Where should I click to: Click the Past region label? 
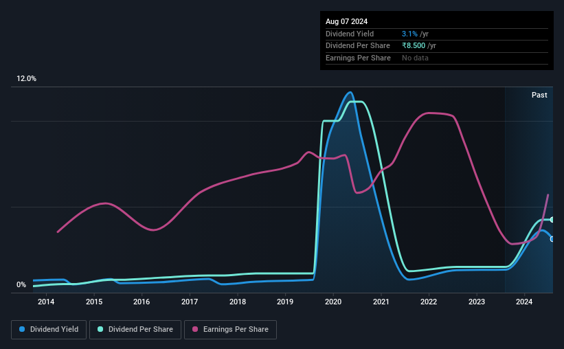pos(539,95)
